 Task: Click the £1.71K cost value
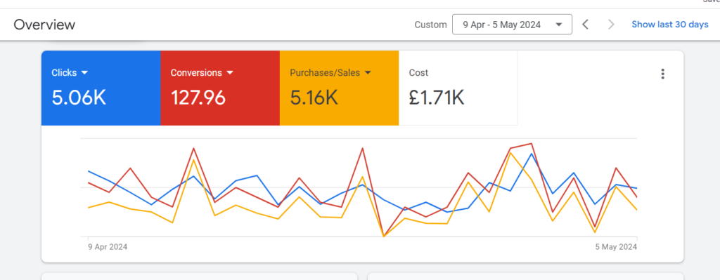tap(437, 98)
